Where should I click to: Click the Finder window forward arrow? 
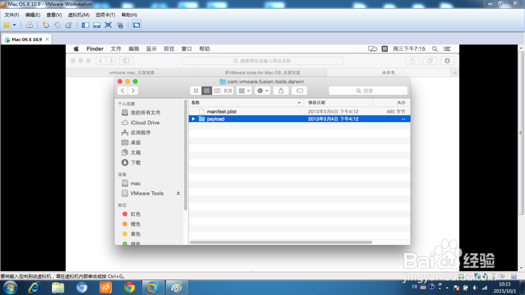133,91
